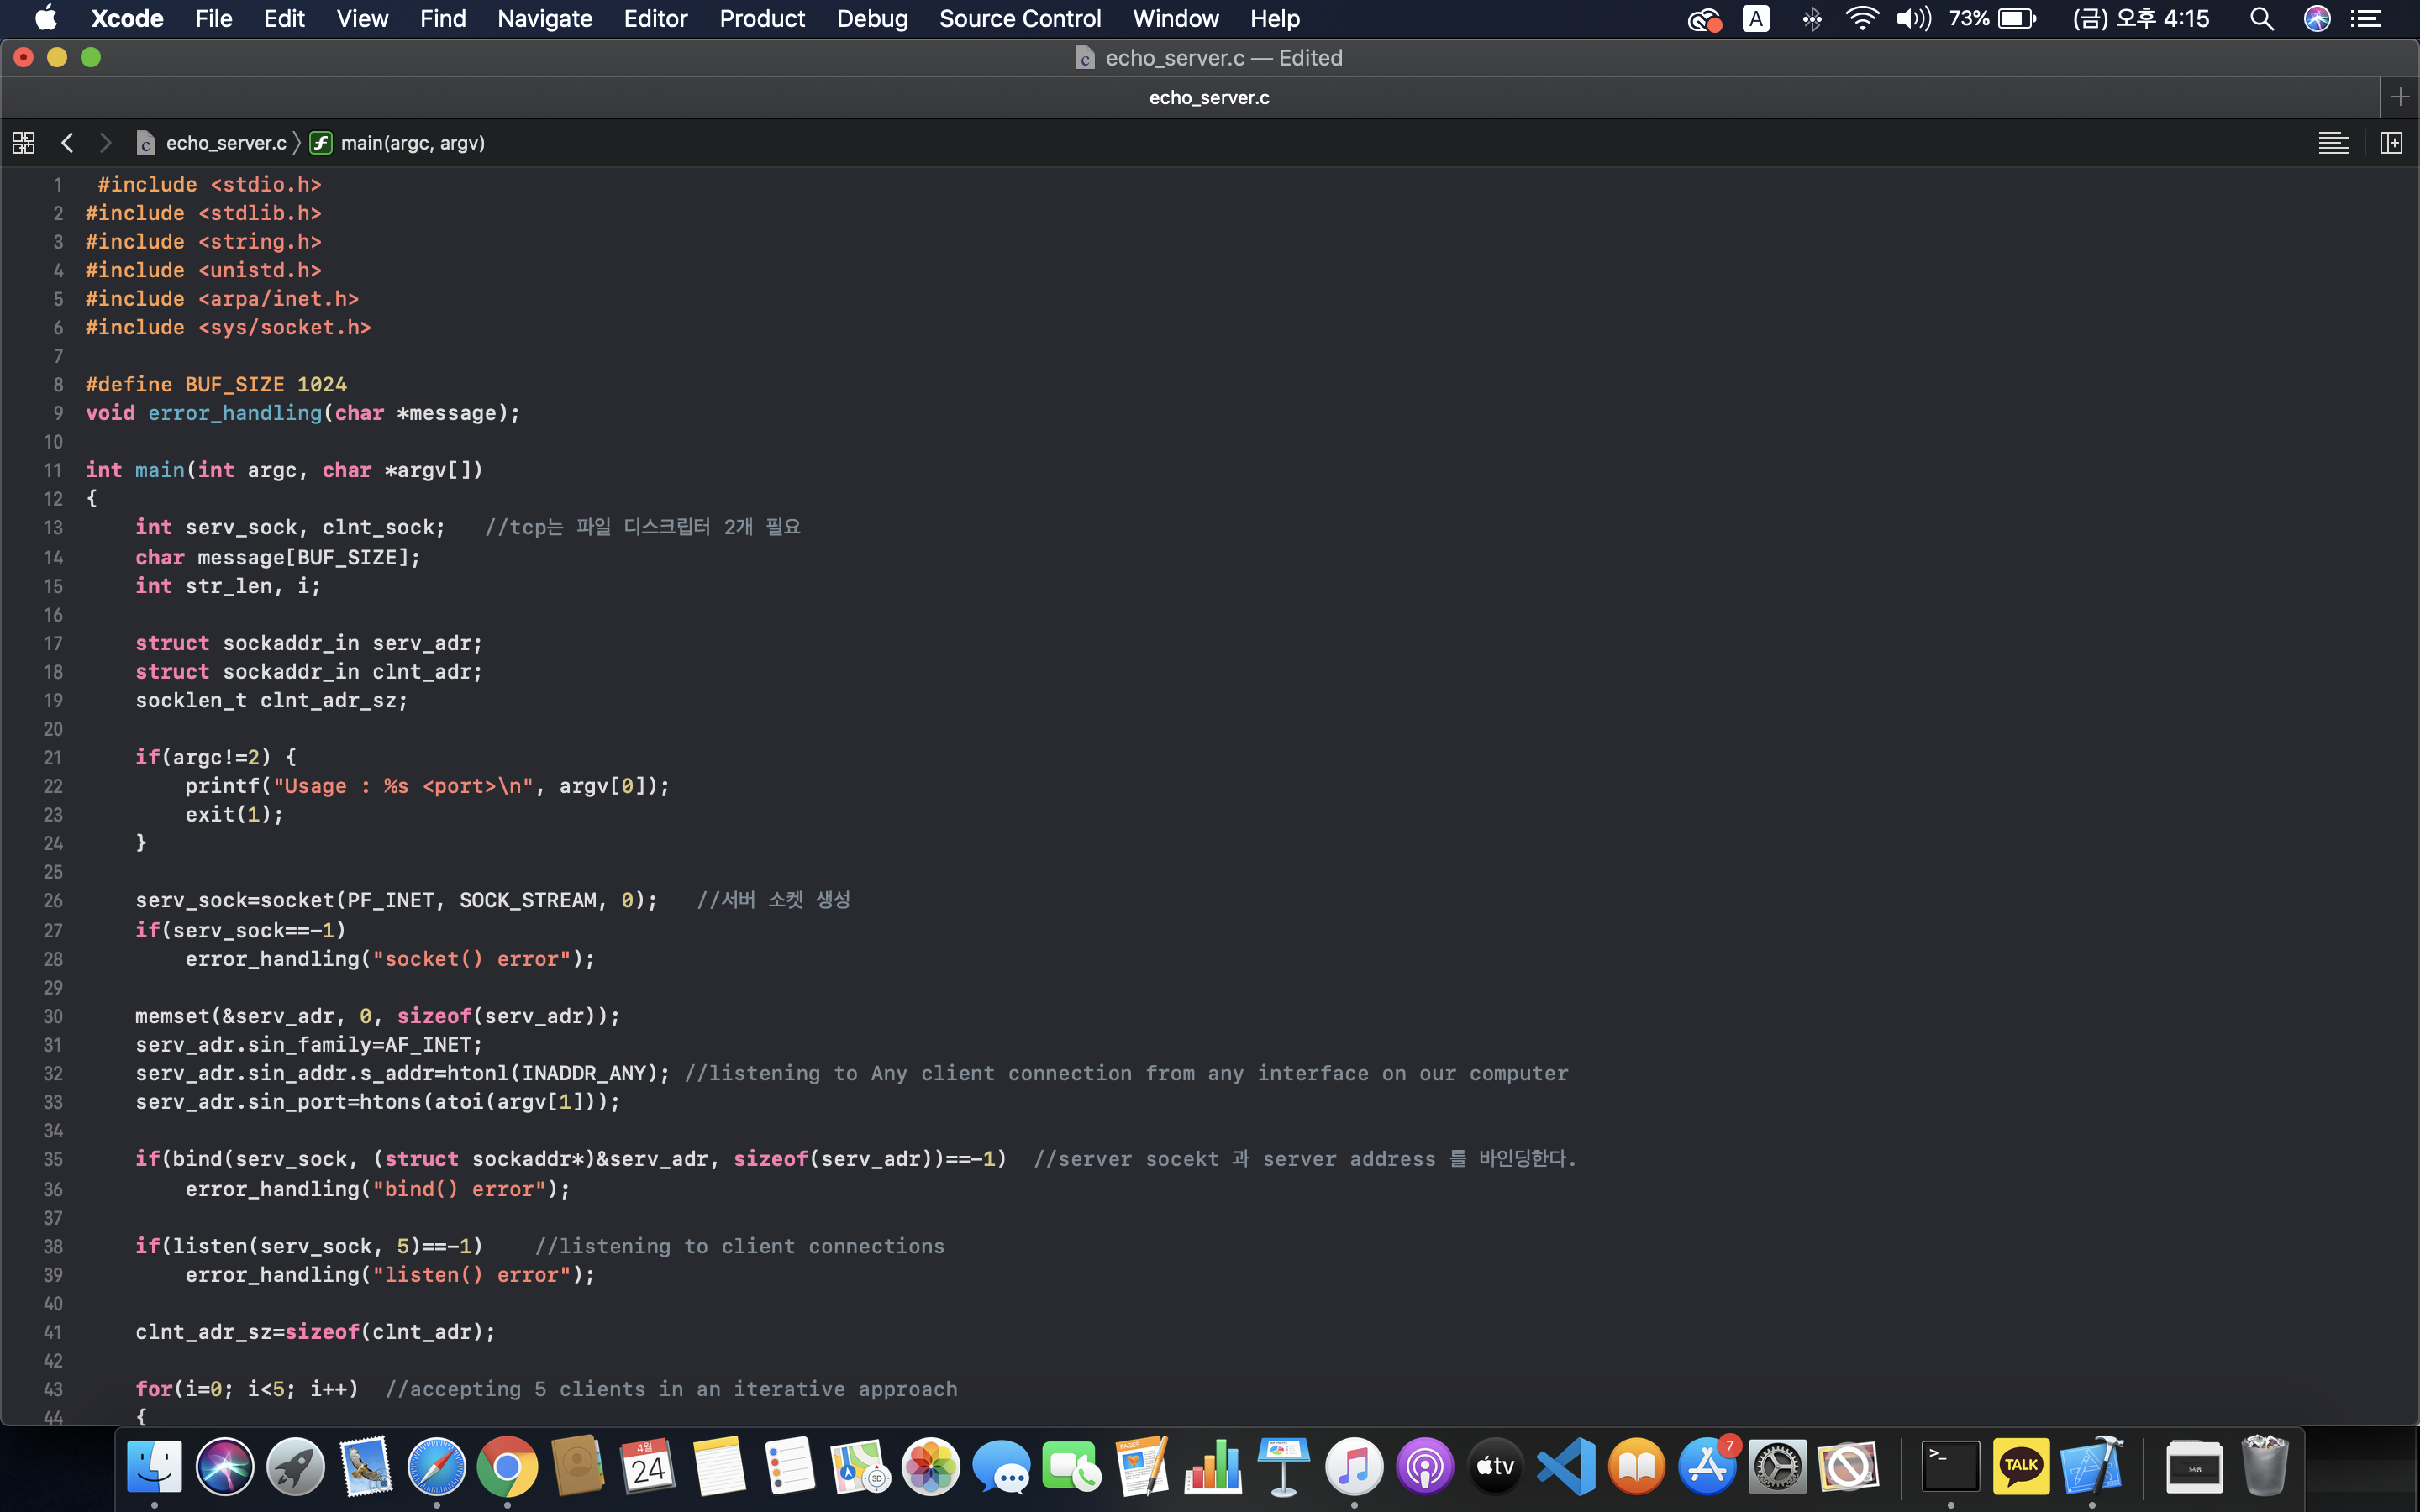Open the Notification Center list icon

[2366, 19]
